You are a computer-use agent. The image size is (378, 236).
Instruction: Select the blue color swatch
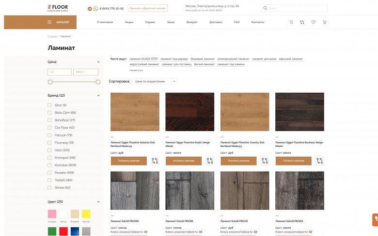pos(75,232)
